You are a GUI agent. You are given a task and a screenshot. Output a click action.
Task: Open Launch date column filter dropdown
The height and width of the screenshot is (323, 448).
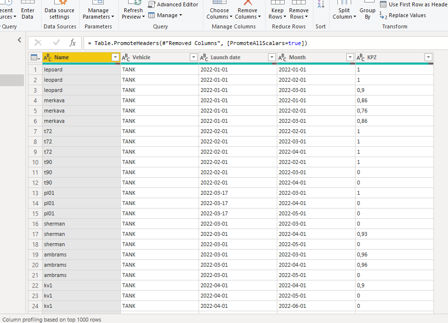tap(272, 57)
